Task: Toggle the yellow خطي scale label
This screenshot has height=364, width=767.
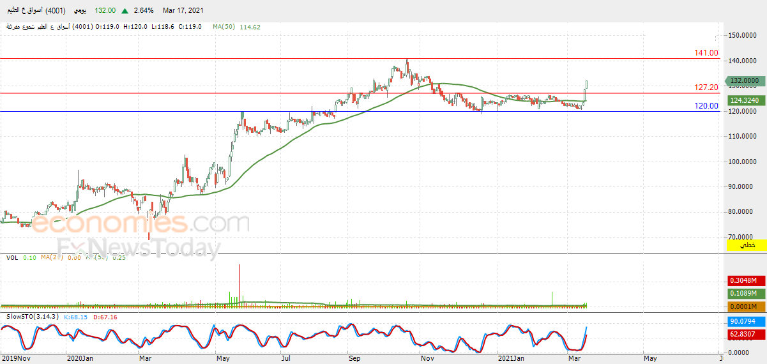Action: (747, 245)
